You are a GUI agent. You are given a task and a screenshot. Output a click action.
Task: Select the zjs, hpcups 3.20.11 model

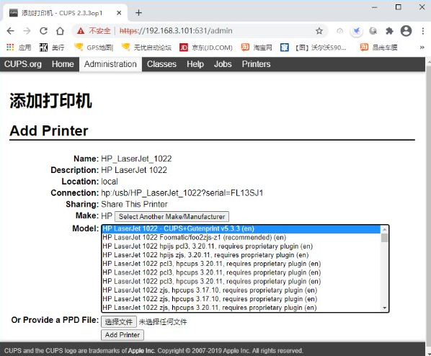pyautogui.click(x=241, y=308)
